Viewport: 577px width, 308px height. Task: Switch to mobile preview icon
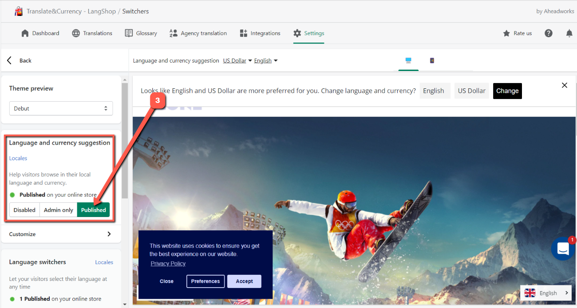pos(432,60)
